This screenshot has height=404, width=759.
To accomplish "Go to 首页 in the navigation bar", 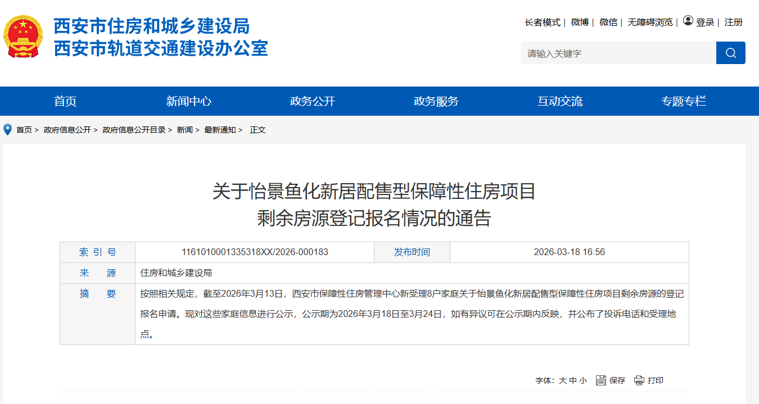I will [65, 101].
